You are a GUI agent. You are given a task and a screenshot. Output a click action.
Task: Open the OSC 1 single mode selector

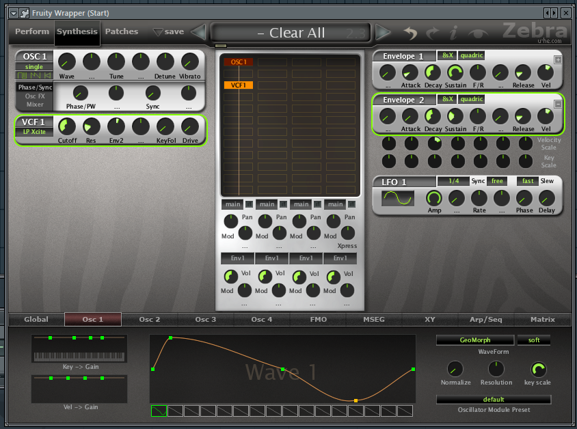34,66
